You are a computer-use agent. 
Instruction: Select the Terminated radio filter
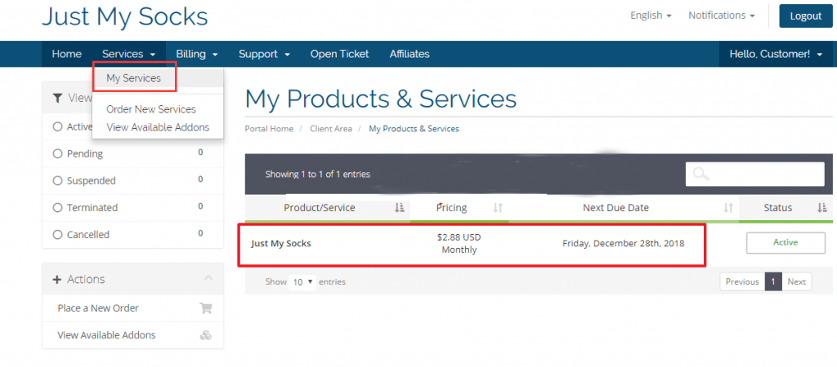(58, 208)
